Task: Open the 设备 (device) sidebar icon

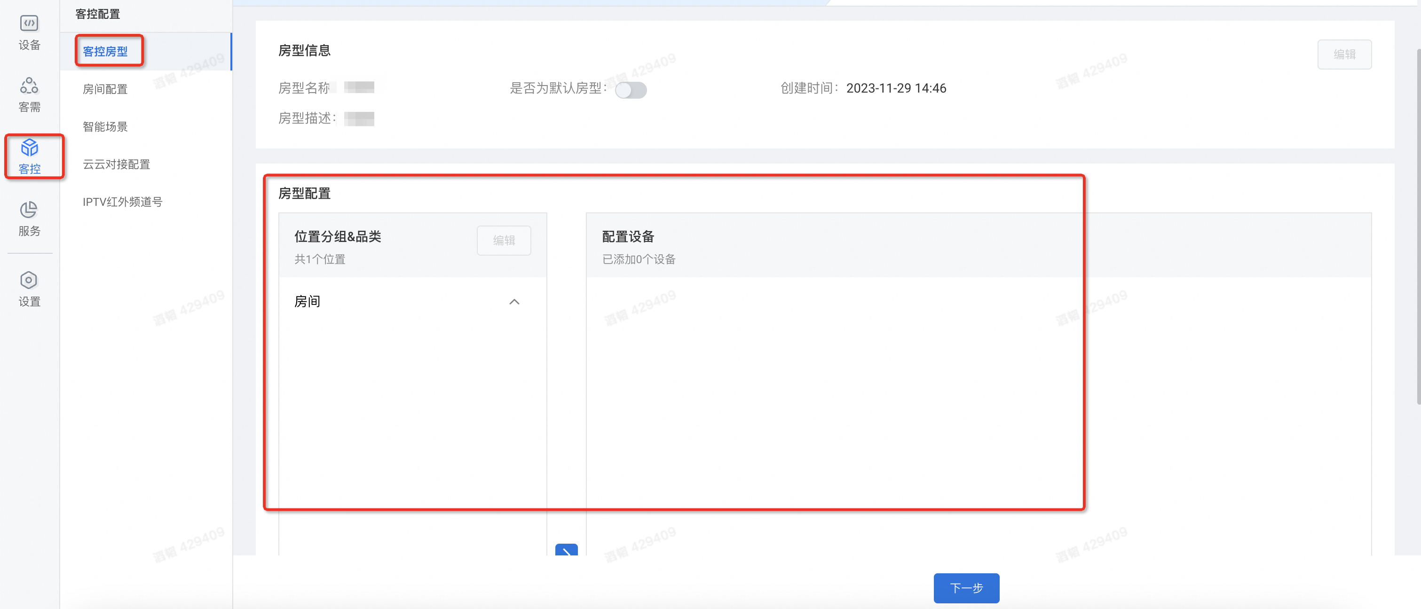Action: tap(29, 23)
